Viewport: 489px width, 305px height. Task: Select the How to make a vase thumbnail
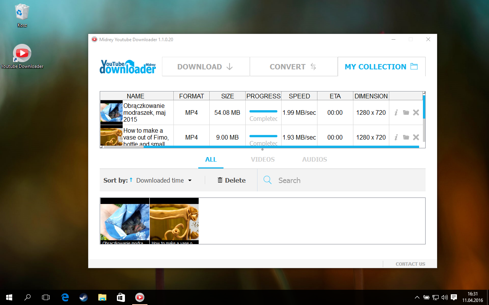point(174,221)
